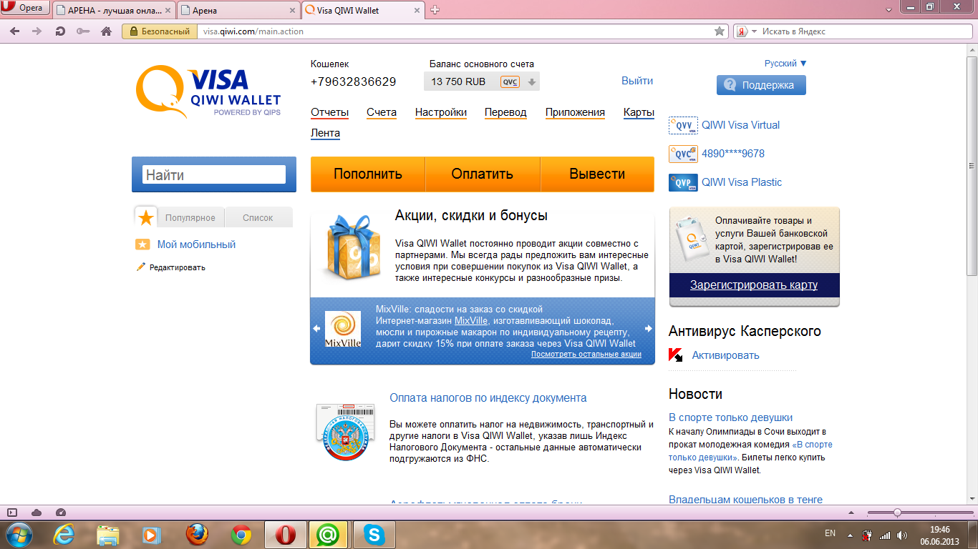Open the Лента menu item
The image size is (978, 549).
click(325, 133)
